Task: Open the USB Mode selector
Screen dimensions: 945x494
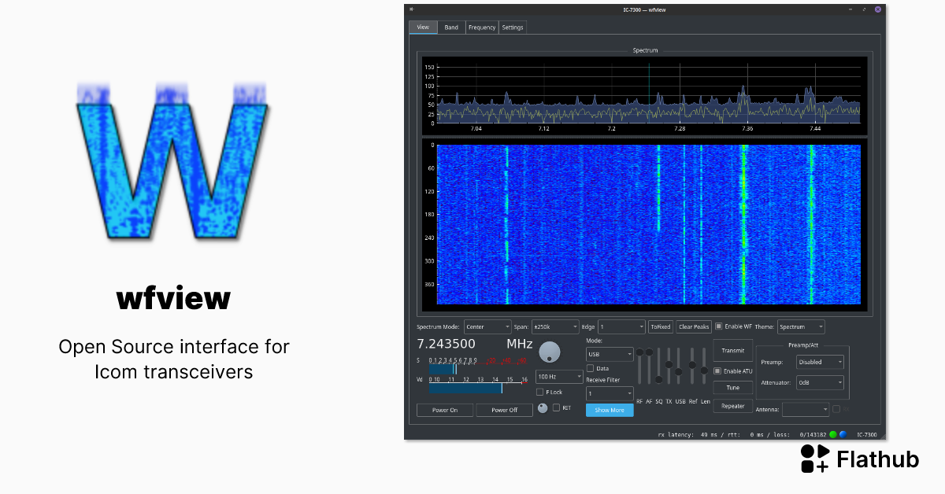Action: tap(610, 354)
